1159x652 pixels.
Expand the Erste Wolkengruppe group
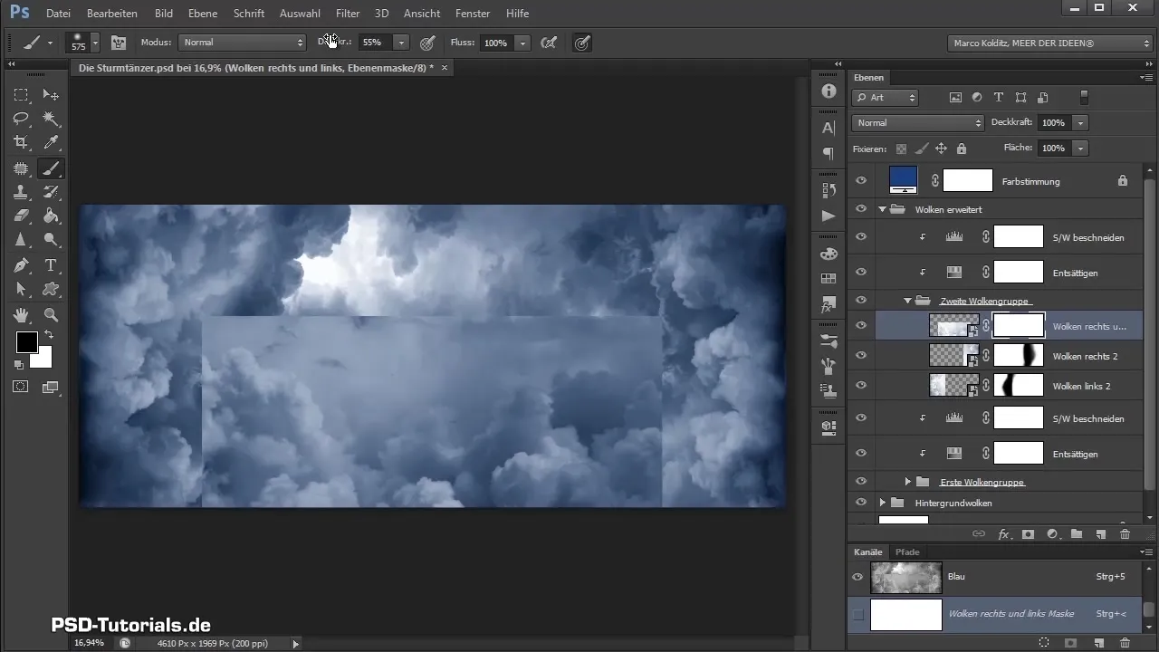(x=908, y=481)
